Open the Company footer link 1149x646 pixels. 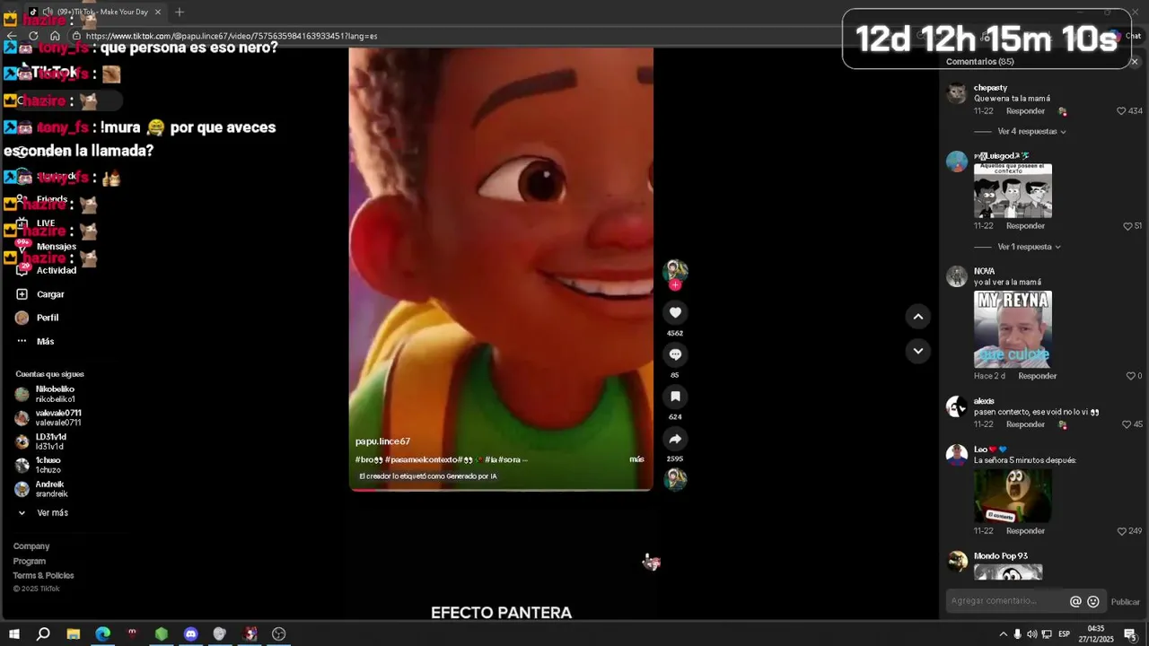(31, 546)
